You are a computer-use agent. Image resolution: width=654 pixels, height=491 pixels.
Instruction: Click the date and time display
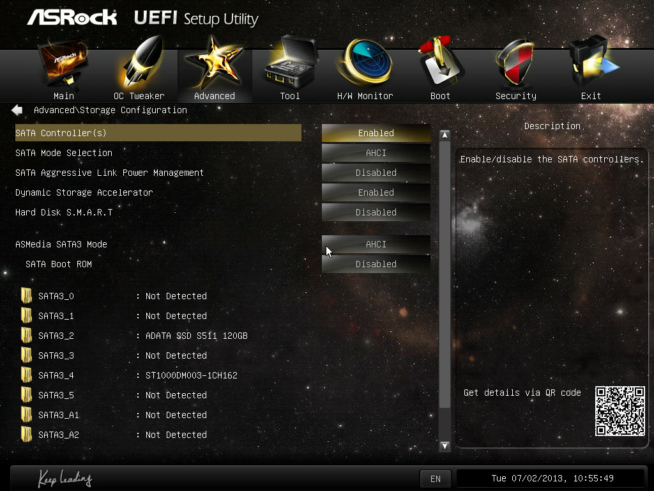point(552,478)
